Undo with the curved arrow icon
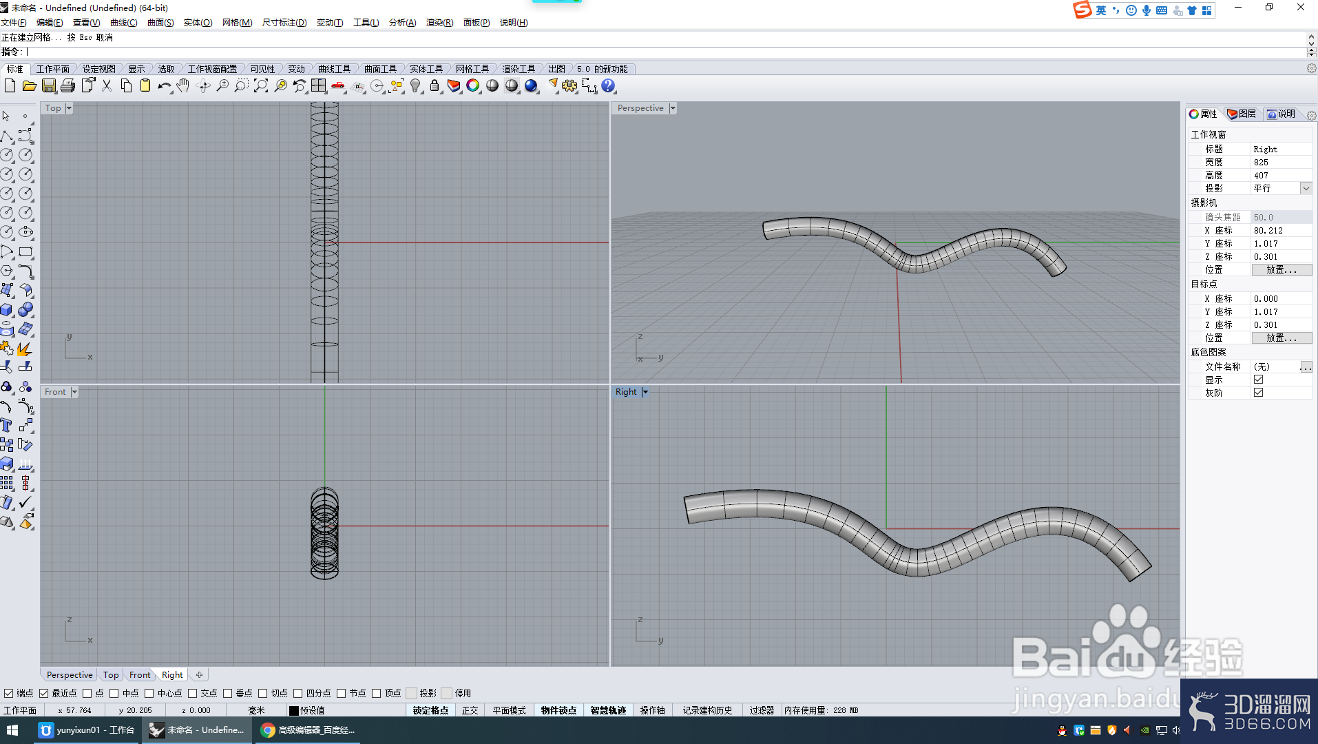This screenshot has width=1318, height=744. tap(165, 85)
